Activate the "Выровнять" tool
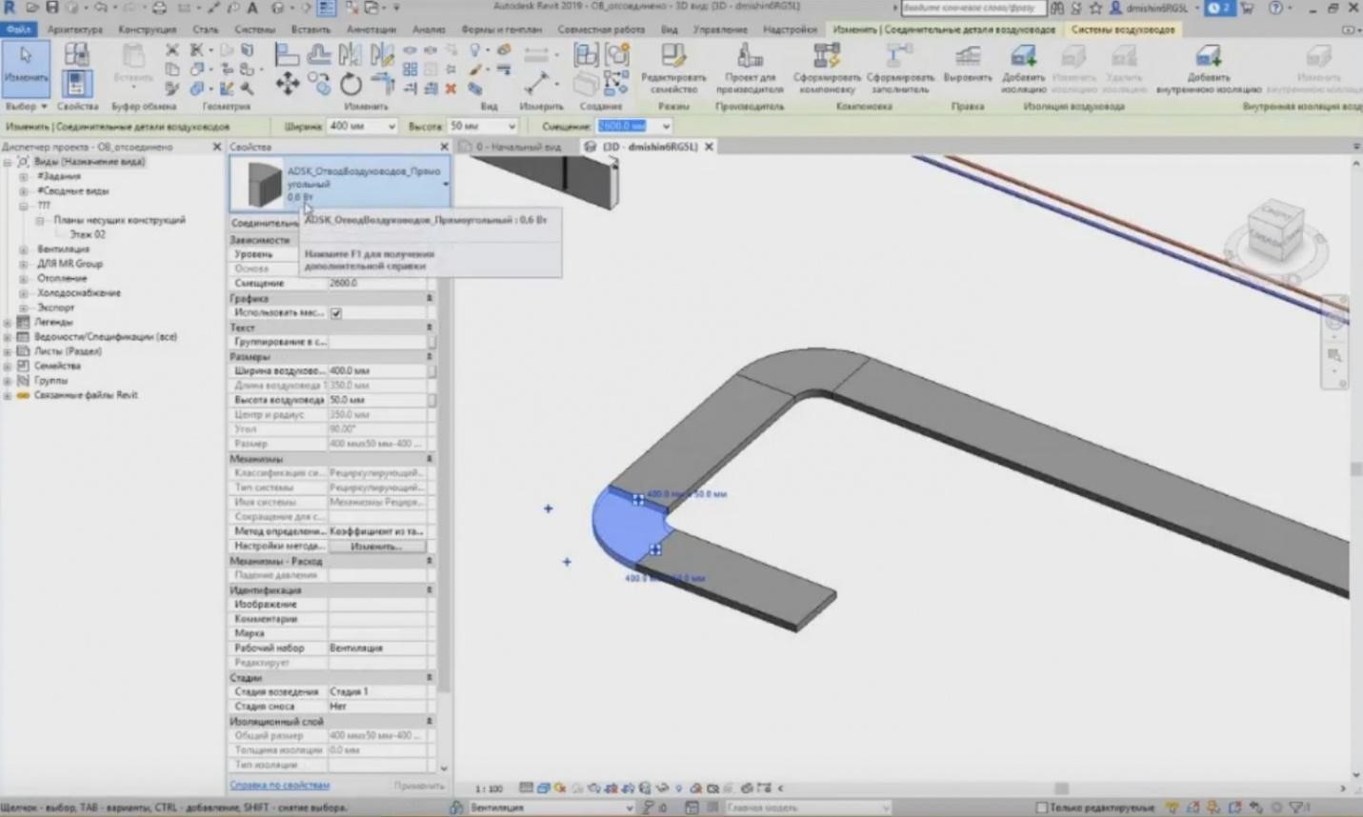The height and width of the screenshot is (817, 1363). [x=968, y=67]
